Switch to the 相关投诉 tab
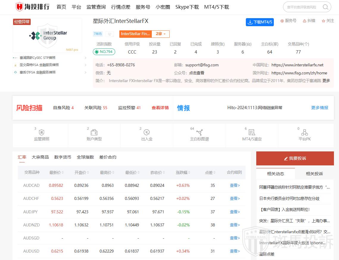339x260 pixels. [314, 174]
